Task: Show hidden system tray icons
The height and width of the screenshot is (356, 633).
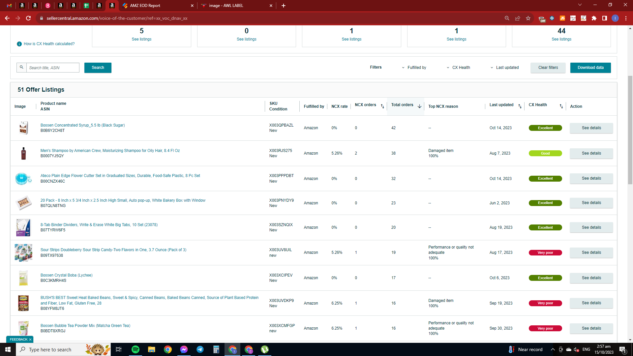Action: click(553, 349)
